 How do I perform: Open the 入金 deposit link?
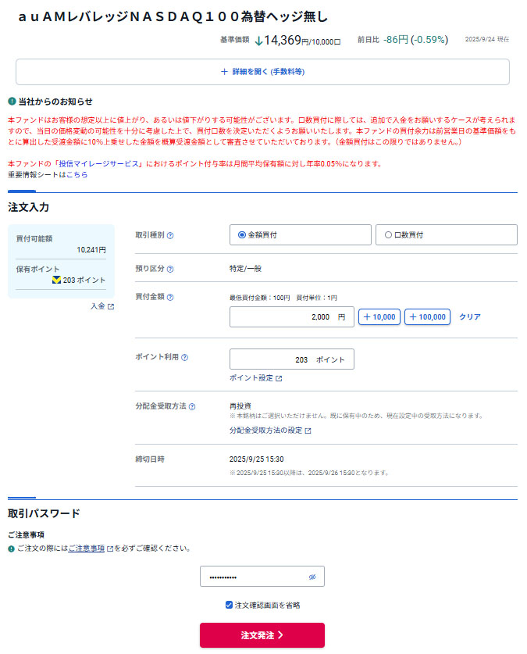pos(101,306)
